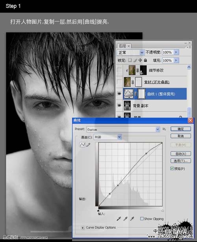Select the pencil draw-curve tool
Image resolution: width=197 pixels, height=242 pixels.
pyautogui.click(x=88, y=145)
